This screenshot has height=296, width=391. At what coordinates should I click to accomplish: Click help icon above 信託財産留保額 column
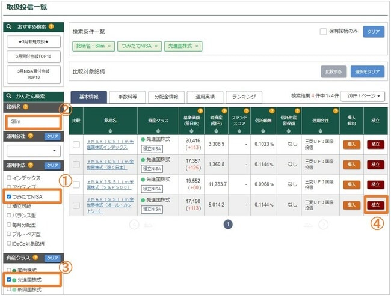tap(297, 111)
